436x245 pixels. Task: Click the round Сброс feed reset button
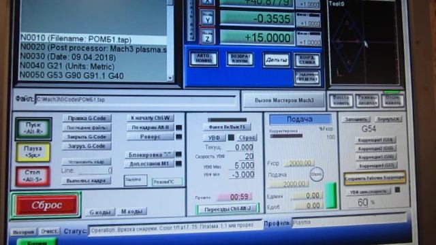316,174
